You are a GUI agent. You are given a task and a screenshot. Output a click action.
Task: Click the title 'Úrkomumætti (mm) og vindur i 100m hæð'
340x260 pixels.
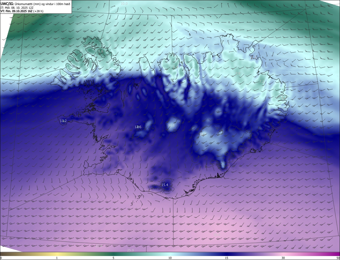(42, 3)
